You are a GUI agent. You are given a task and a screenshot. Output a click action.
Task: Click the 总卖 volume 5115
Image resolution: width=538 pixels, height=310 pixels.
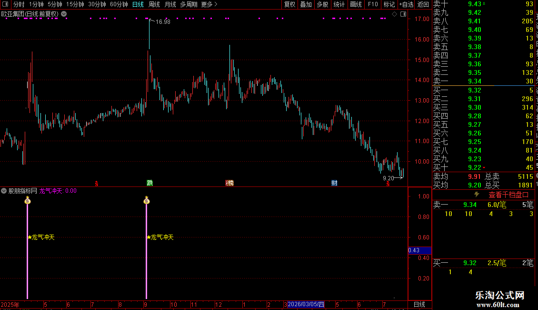525,176
